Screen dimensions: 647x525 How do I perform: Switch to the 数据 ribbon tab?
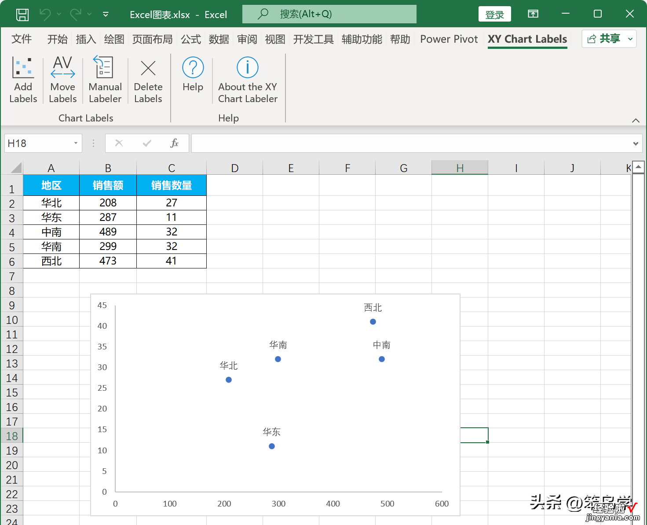coord(219,39)
